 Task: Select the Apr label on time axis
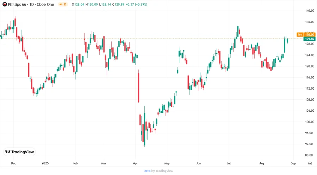coord(136,163)
